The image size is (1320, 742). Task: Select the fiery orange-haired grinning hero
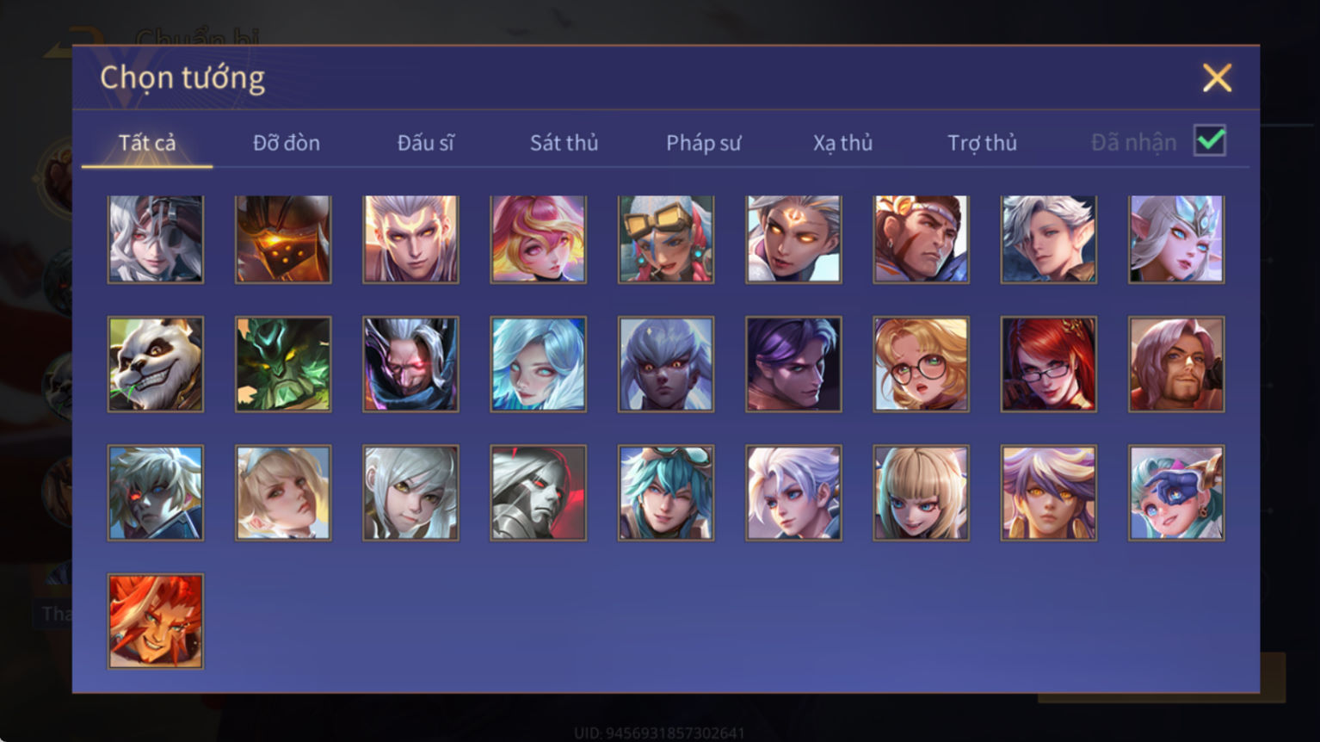tap(156, 621)
